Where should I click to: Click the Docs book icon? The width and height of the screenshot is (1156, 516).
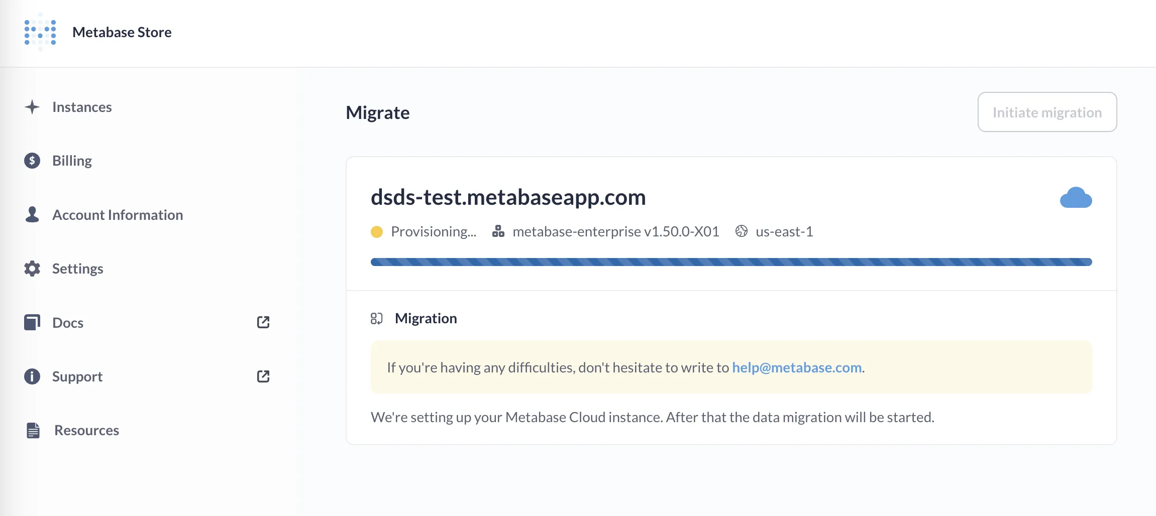coord(32,322)
